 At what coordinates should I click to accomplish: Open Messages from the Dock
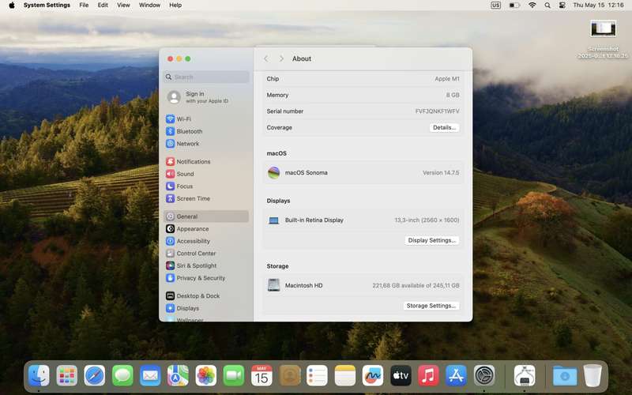122,376
